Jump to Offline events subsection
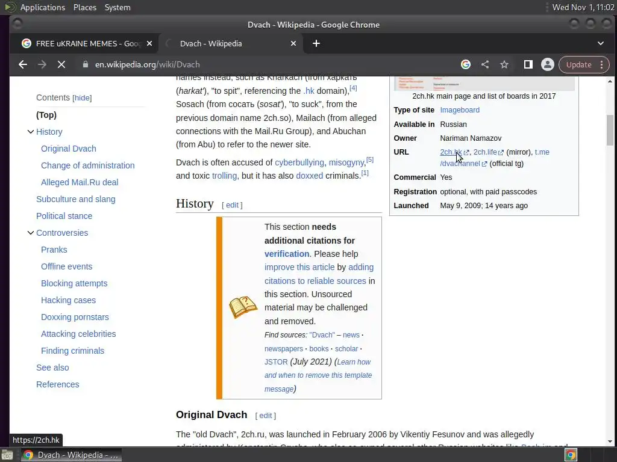 (66, 266)
